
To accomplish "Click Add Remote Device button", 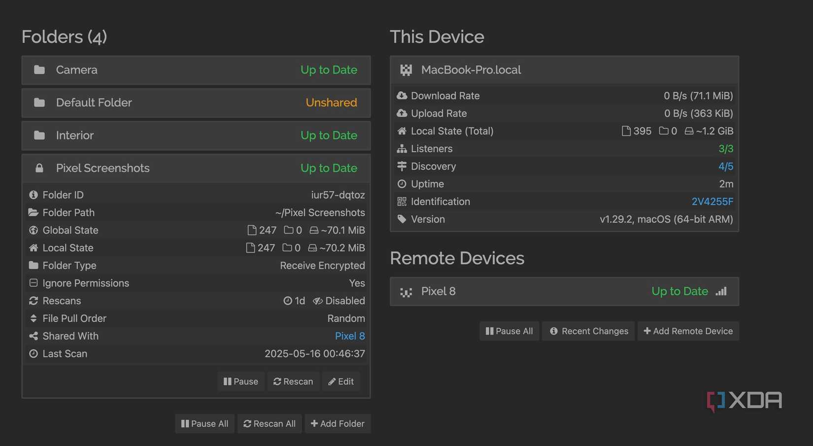I will point(688,331).
